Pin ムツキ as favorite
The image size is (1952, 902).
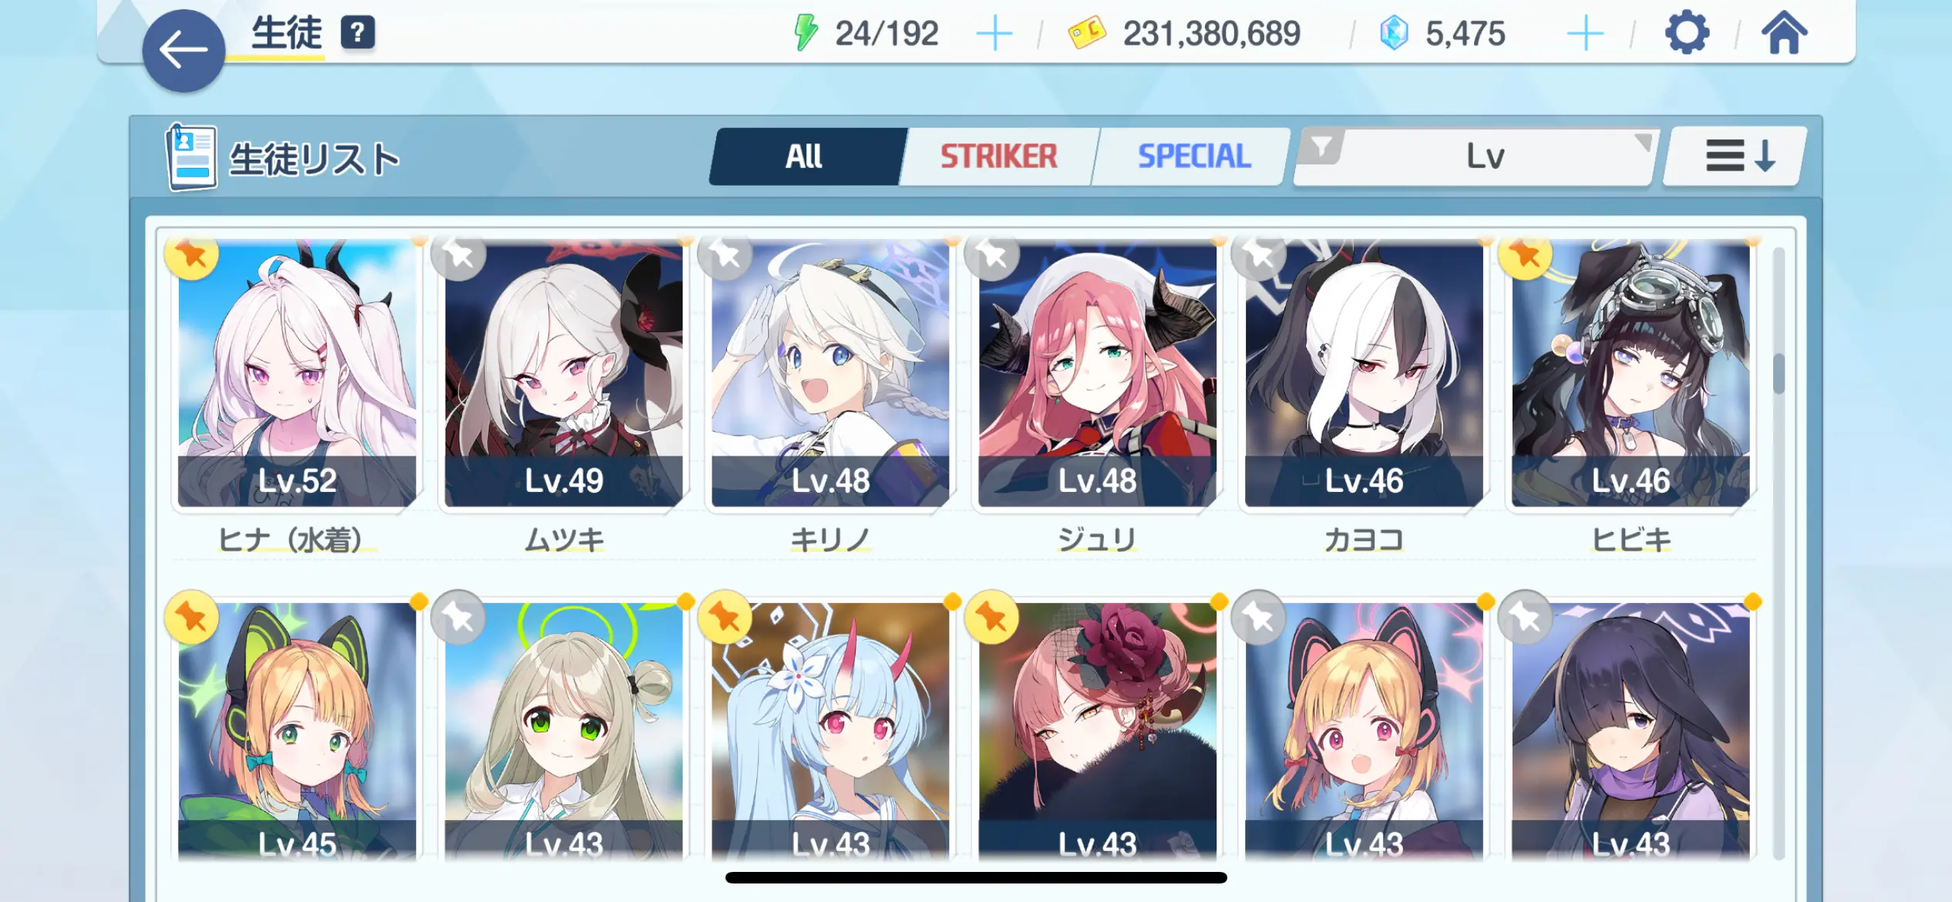pyautogui.click(x=459, y=254)
